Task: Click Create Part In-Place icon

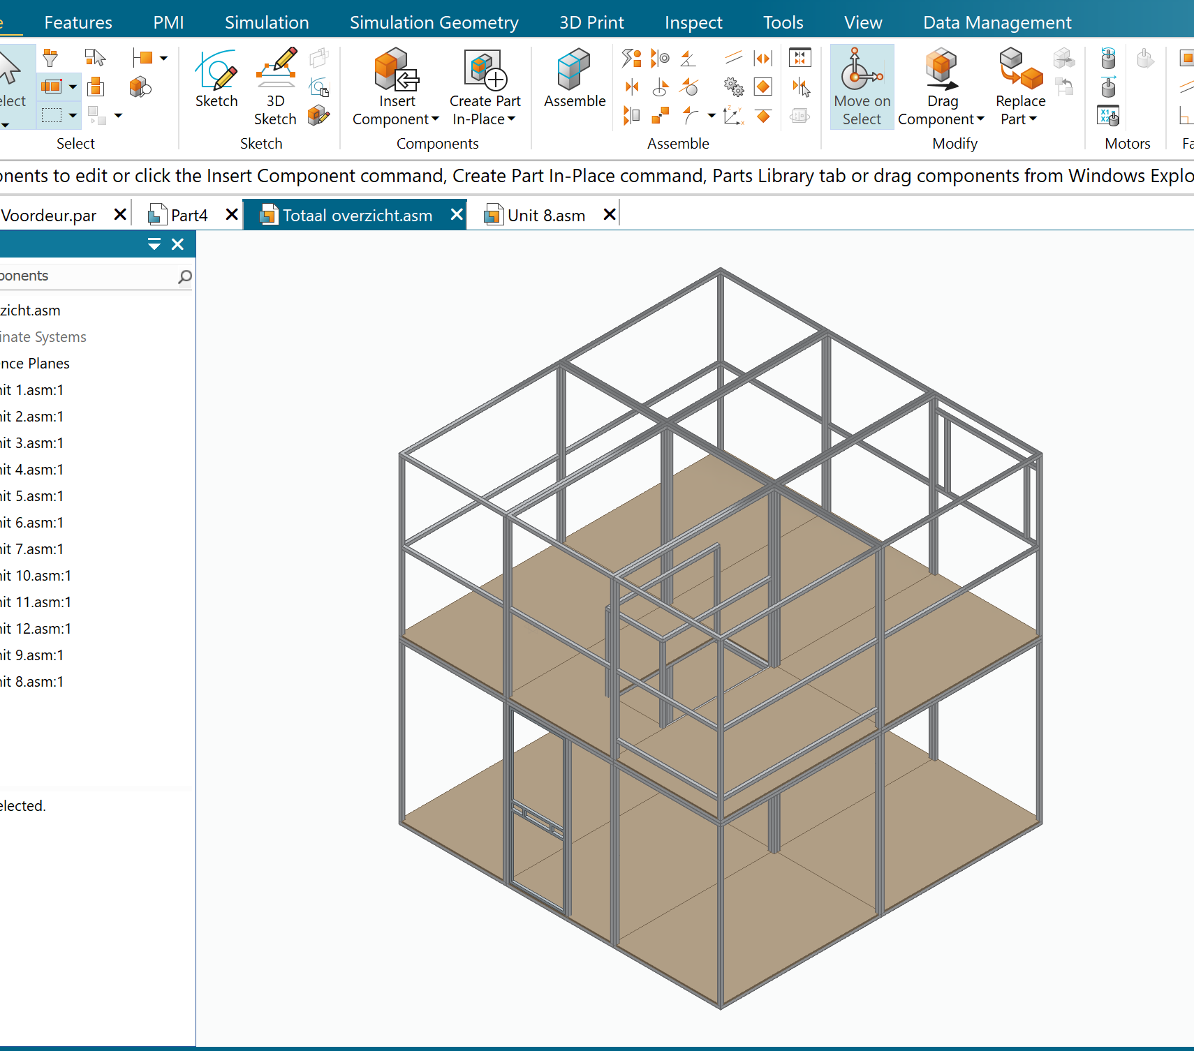Action: click(x=485, y=71)
